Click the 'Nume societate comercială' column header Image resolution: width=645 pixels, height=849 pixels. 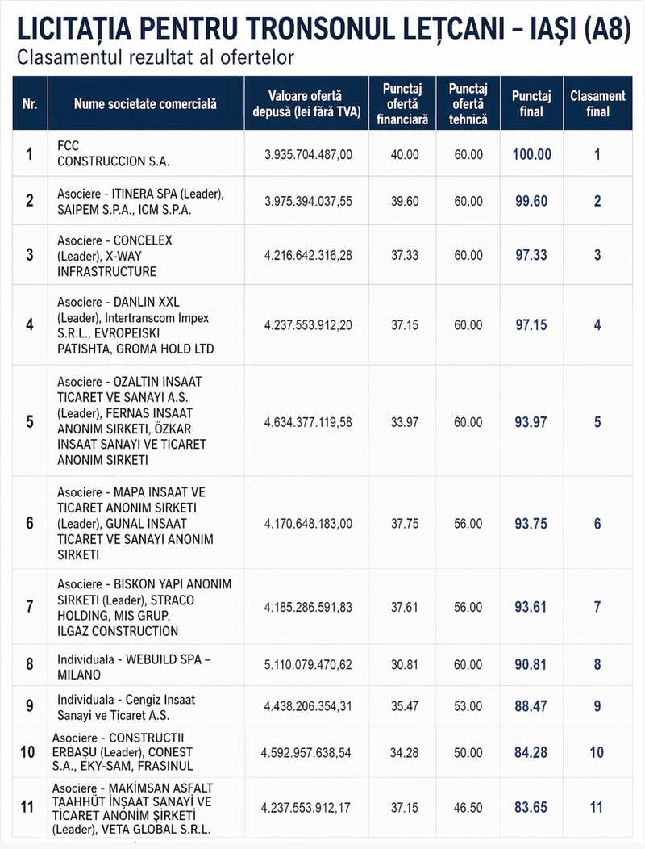(146, 103)
